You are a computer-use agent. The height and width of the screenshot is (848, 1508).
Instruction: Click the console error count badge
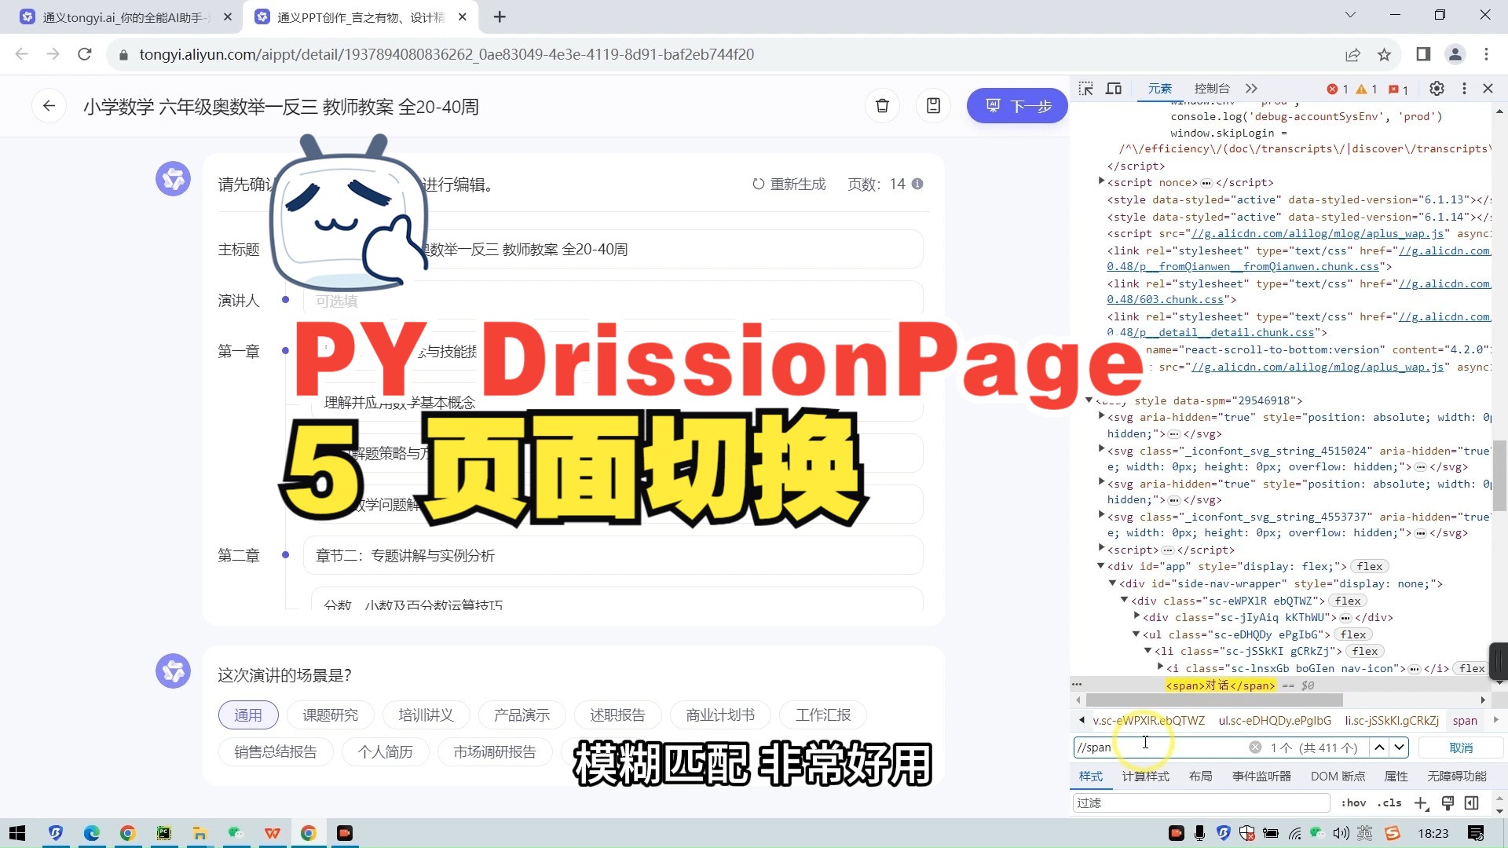pos(1335,89)
